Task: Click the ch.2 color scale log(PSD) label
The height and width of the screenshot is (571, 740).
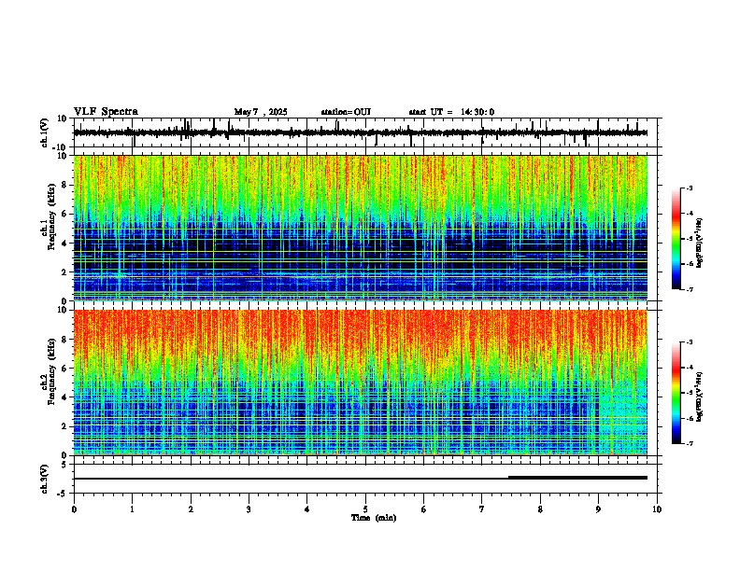Action: [x=700, y=397]
